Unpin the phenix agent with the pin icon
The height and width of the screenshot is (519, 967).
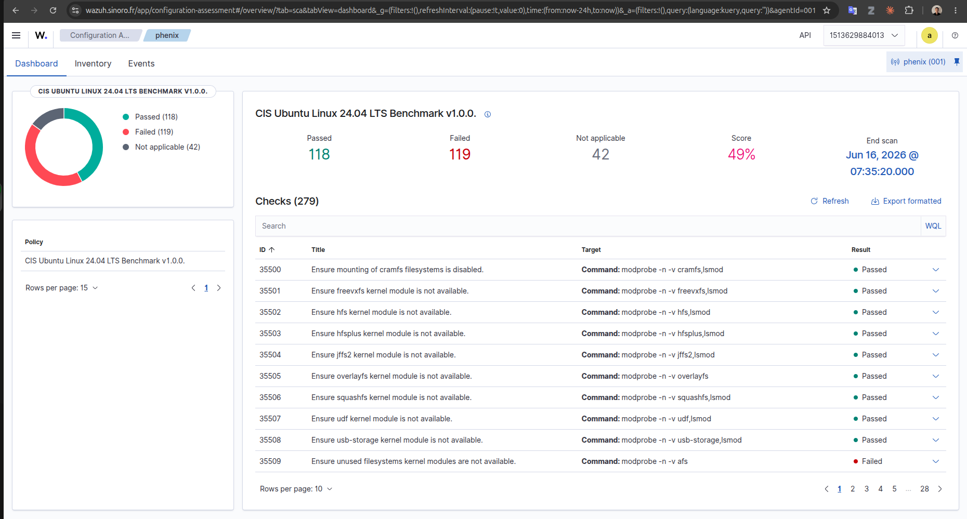click(x=957, y=62)
